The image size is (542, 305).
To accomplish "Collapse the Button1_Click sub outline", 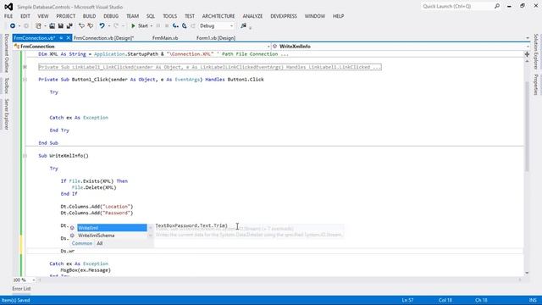I will 25,80.
